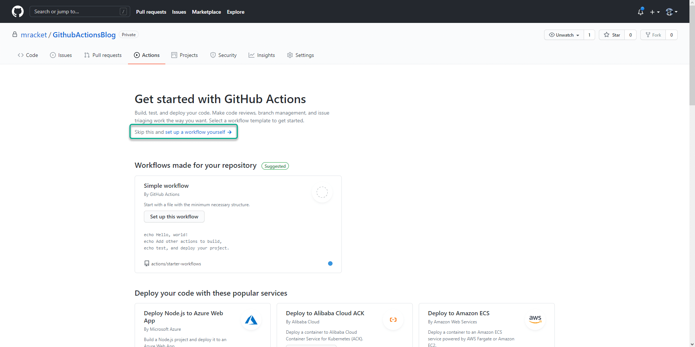Viewport: 695px width, 347px height.
Task: Click the Simple workflow title
Action: (166, 186)
